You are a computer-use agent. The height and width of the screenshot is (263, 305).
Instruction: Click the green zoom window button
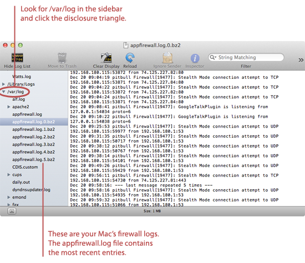click(20, 45)
